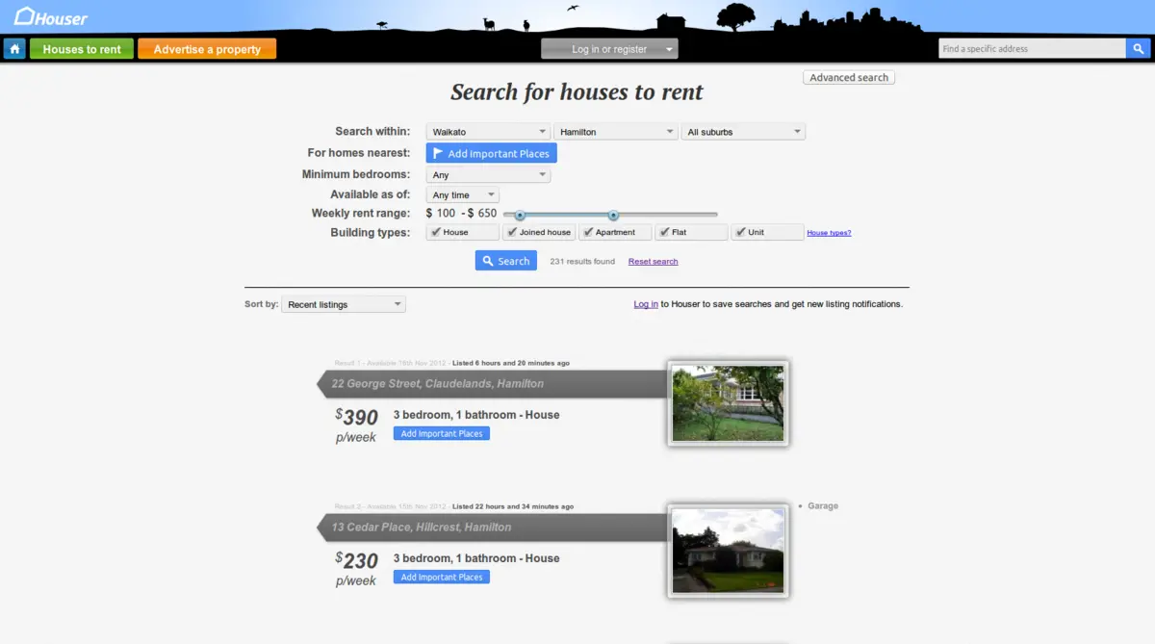Expand the Minimum bedrooms dropdown
The width and height of the screenshot is (1155, 644).
coord(489,175)
